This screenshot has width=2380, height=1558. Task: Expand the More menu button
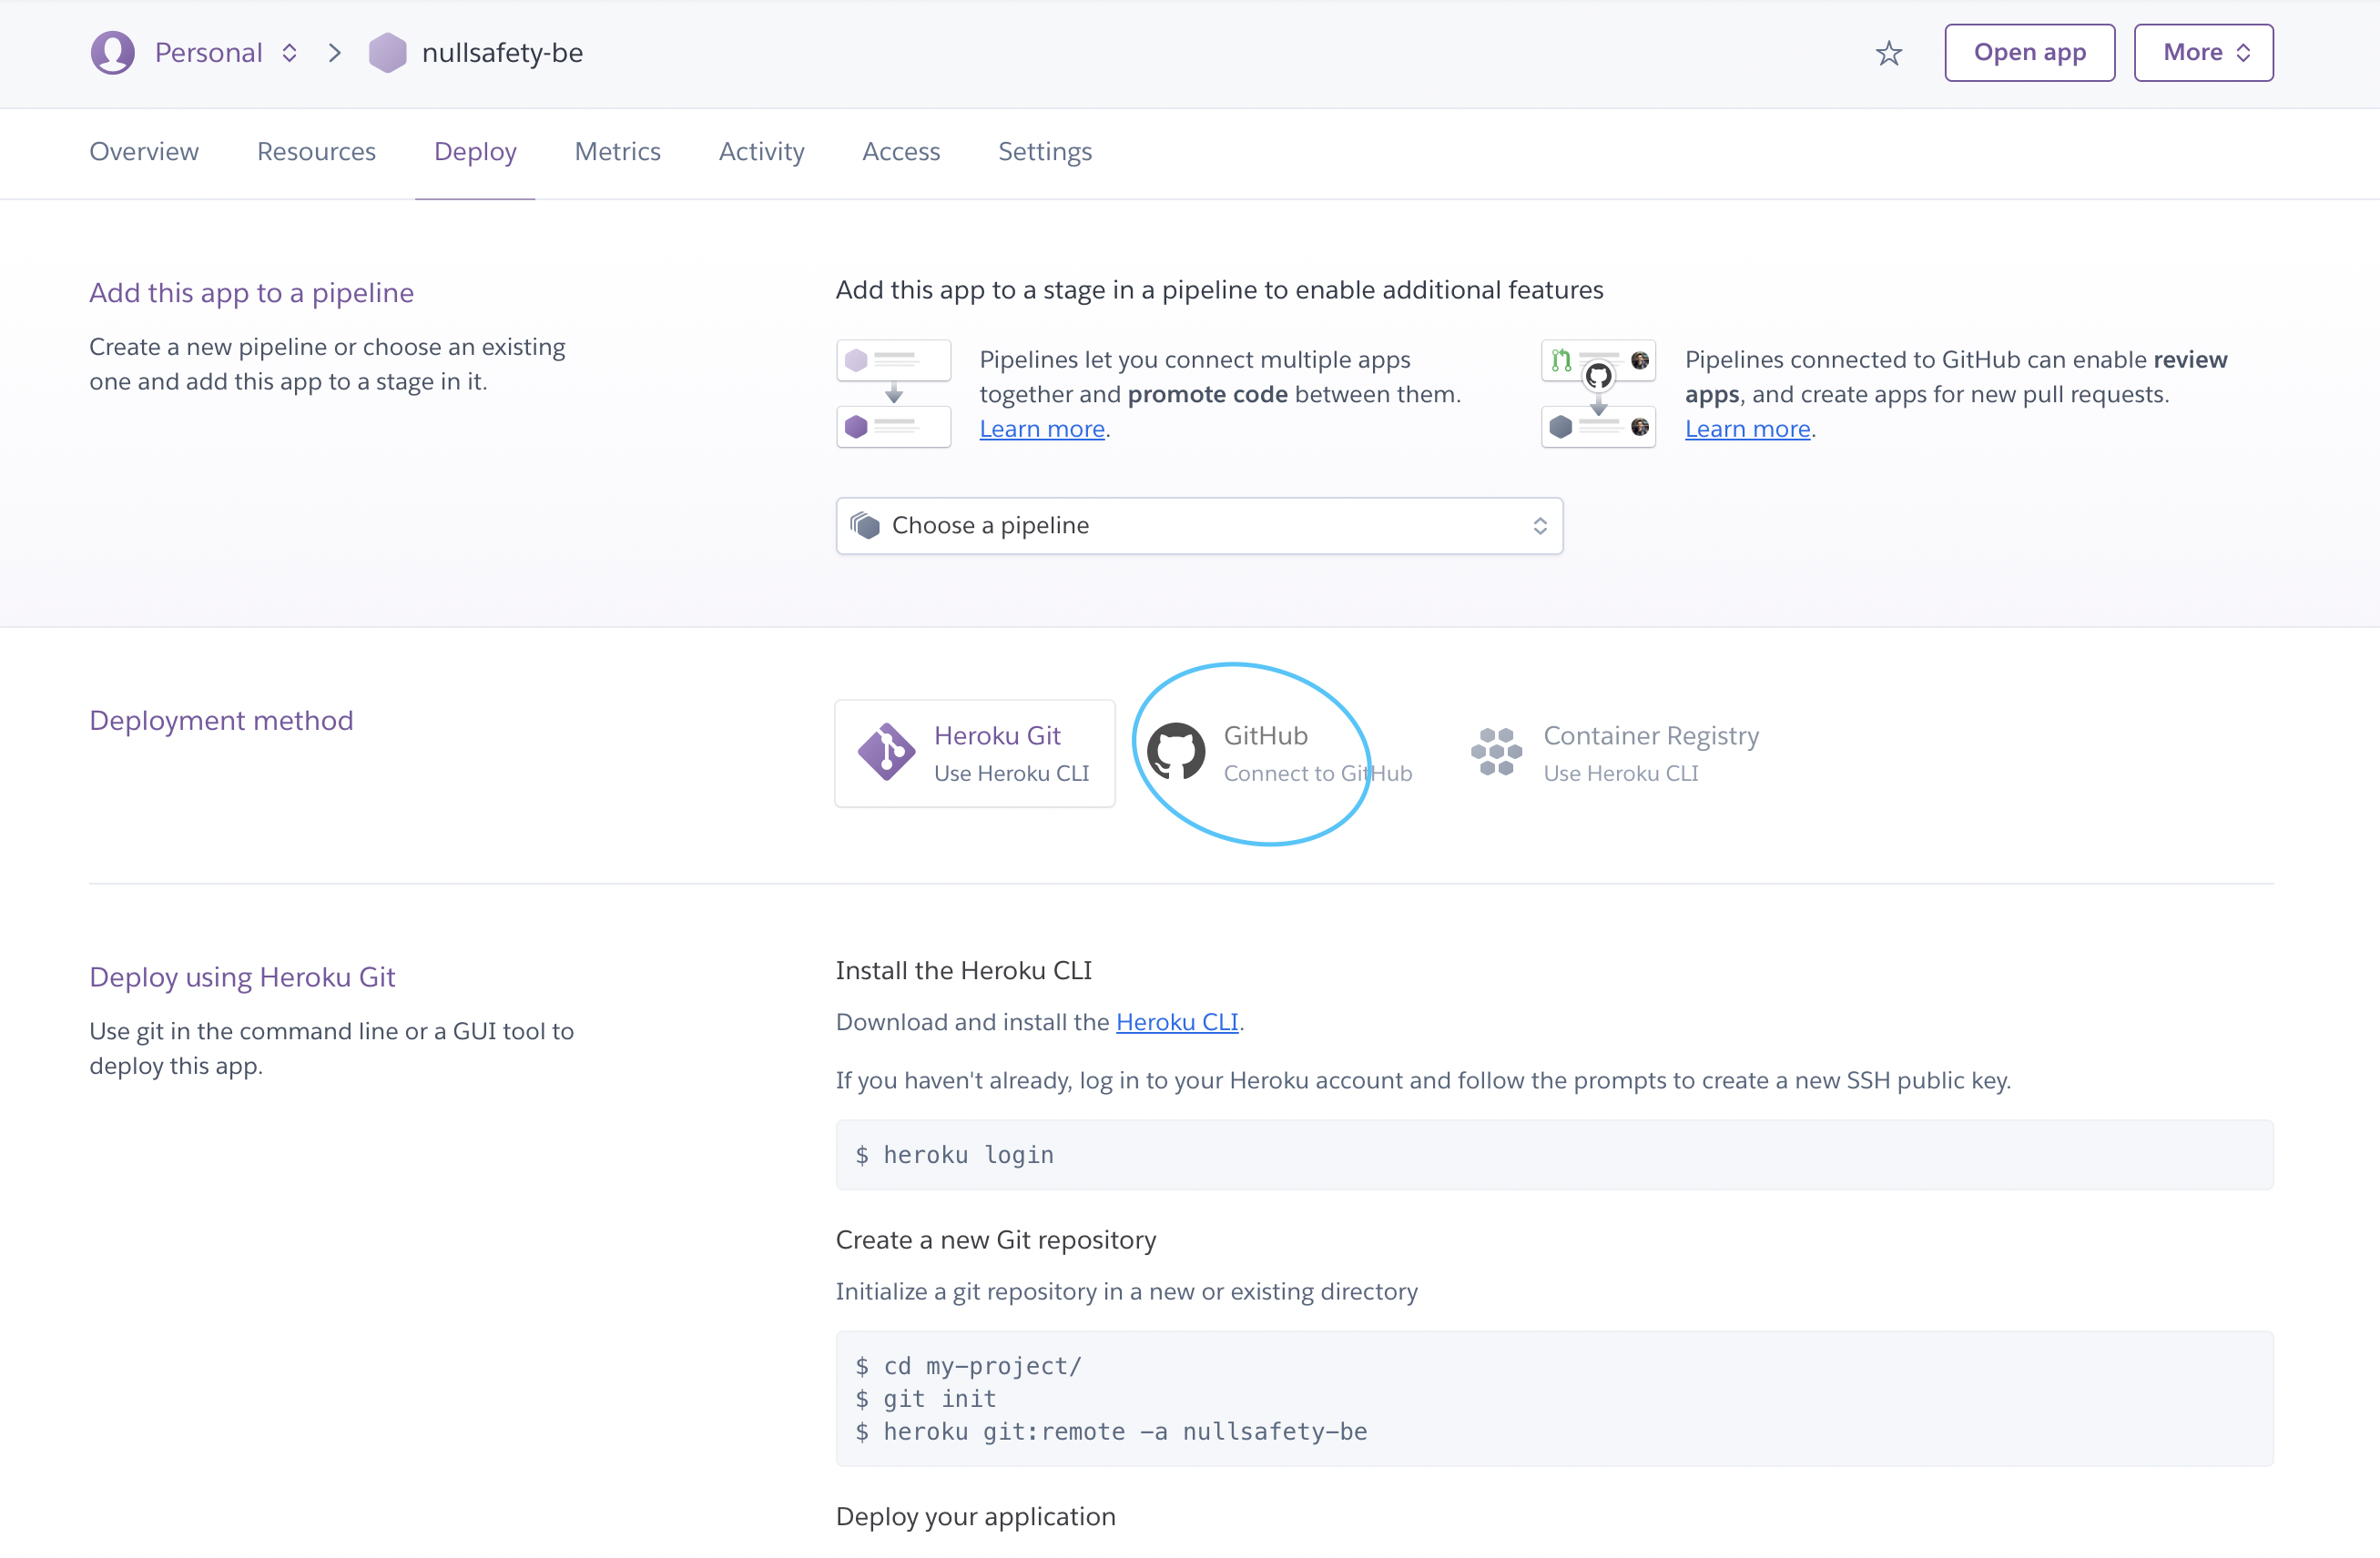2203,53
